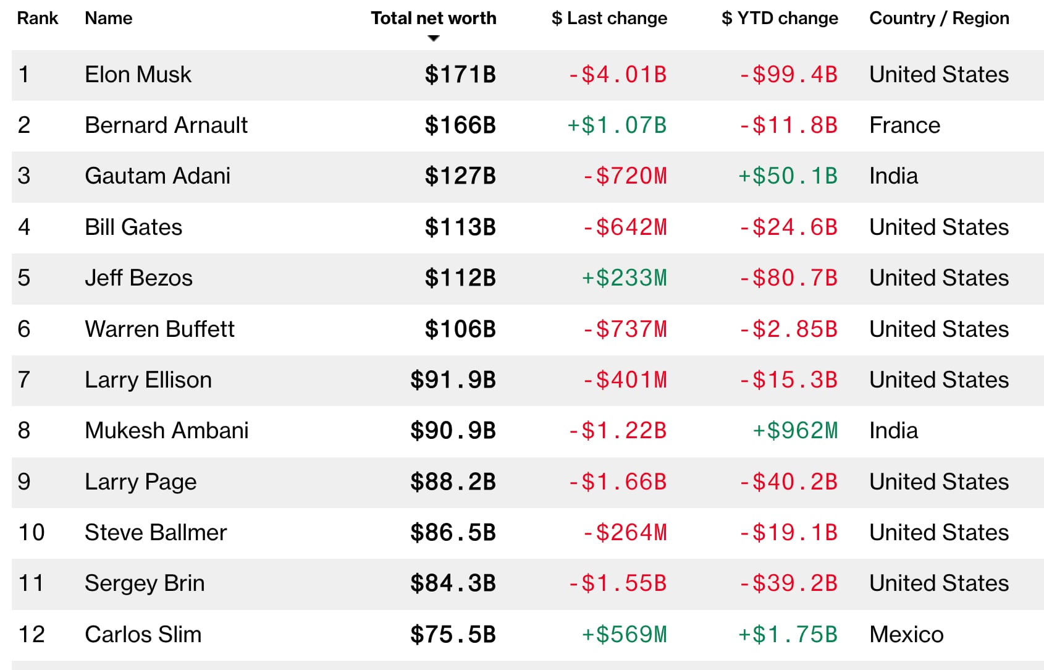Click Steve Ballmer's name
This screenshot has height=670, width=1044.
pyautogui.click(x=156, y=533)
